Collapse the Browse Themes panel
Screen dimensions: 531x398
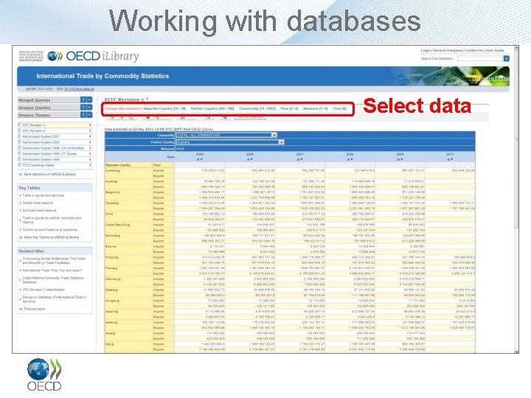point(89,115)
